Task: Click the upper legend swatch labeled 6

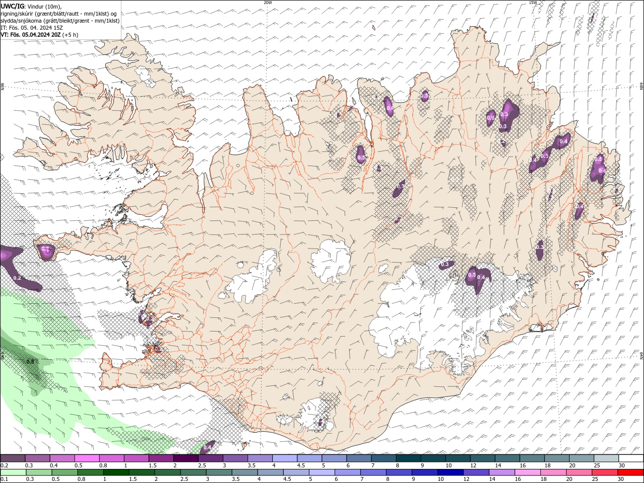Action: (359, 458)
